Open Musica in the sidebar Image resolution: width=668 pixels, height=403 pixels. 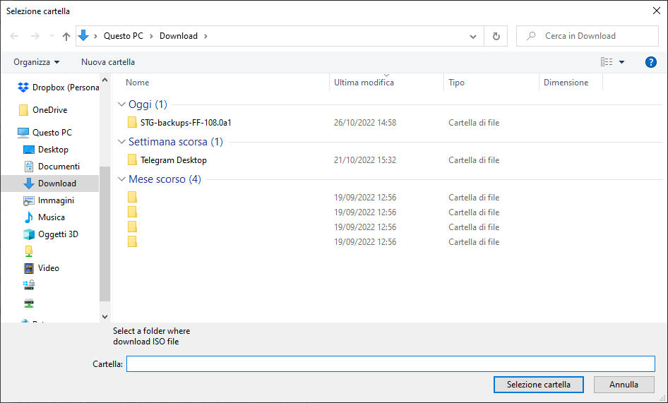point(44,217)
